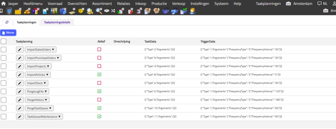Click the document with red arrow icon
The width and height of the screenshot is (336, 129).
tap(130, 11)
